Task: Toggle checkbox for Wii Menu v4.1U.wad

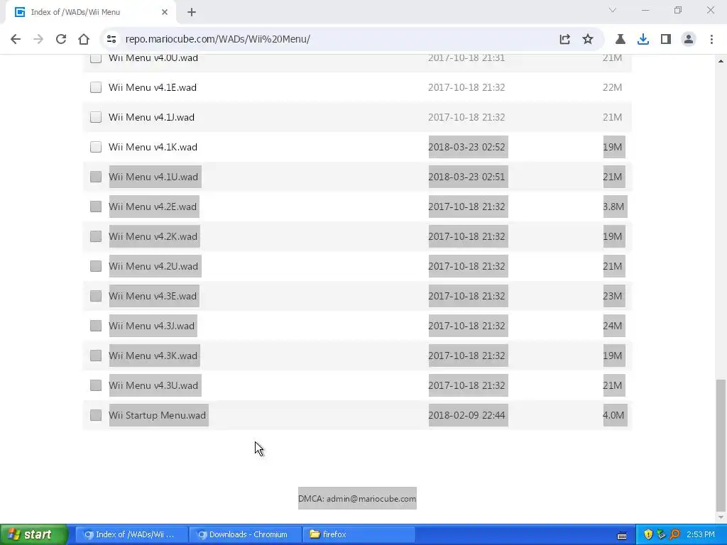Action: [96, 177]
